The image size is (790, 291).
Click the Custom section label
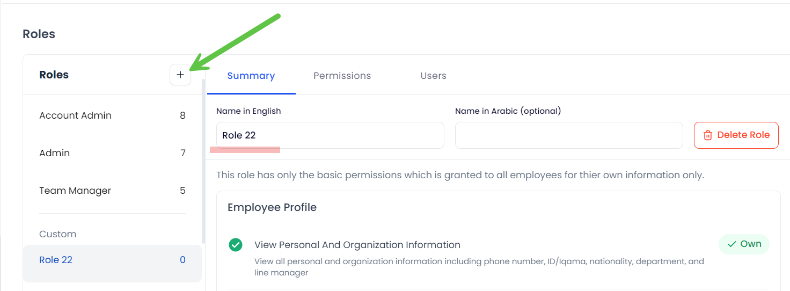[x=58, y=234]
